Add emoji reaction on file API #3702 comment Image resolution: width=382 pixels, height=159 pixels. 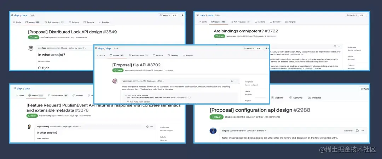coord(232,81)
